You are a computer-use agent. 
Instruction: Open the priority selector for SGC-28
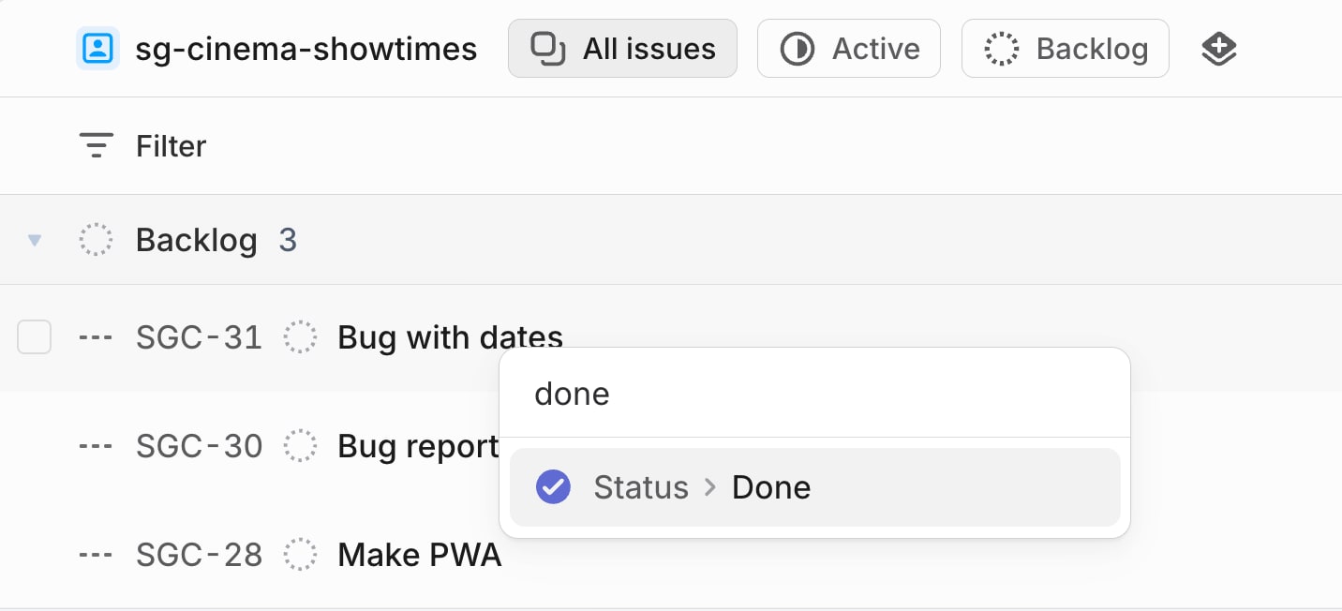pyautogui.click(x=95, y=555)
